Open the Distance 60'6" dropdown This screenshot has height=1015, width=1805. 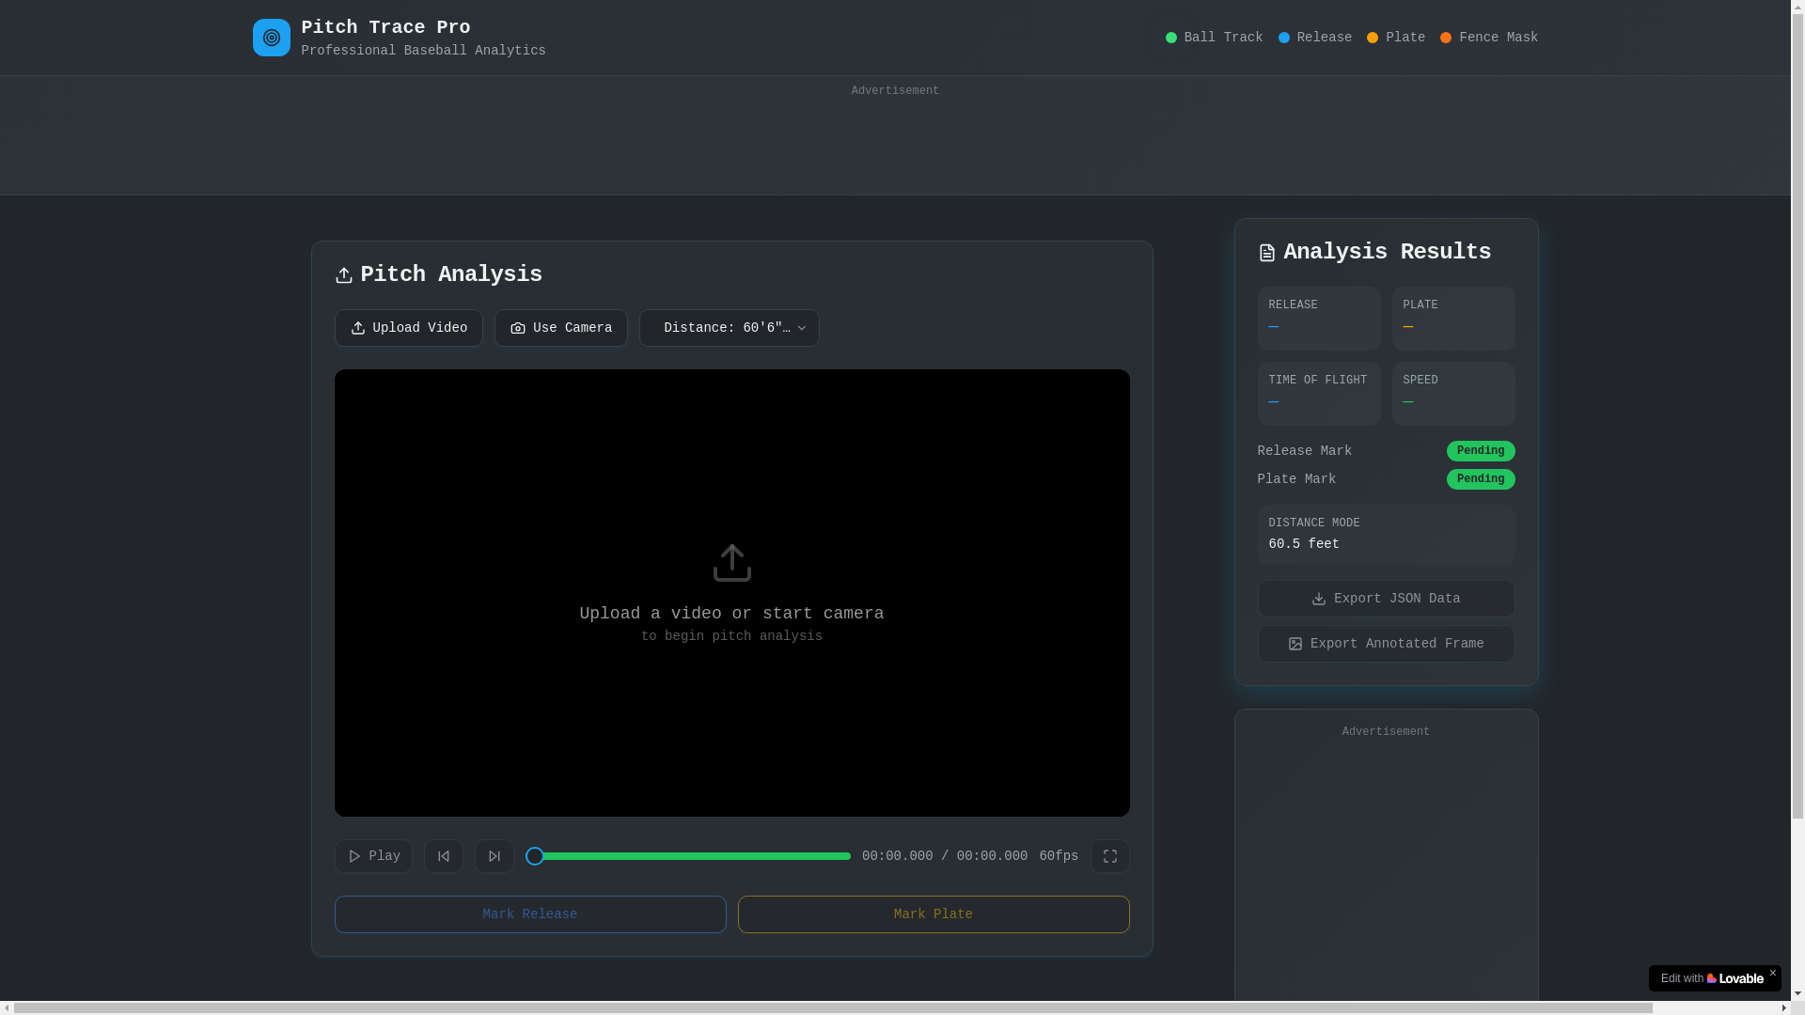click(x=730, y=328)
